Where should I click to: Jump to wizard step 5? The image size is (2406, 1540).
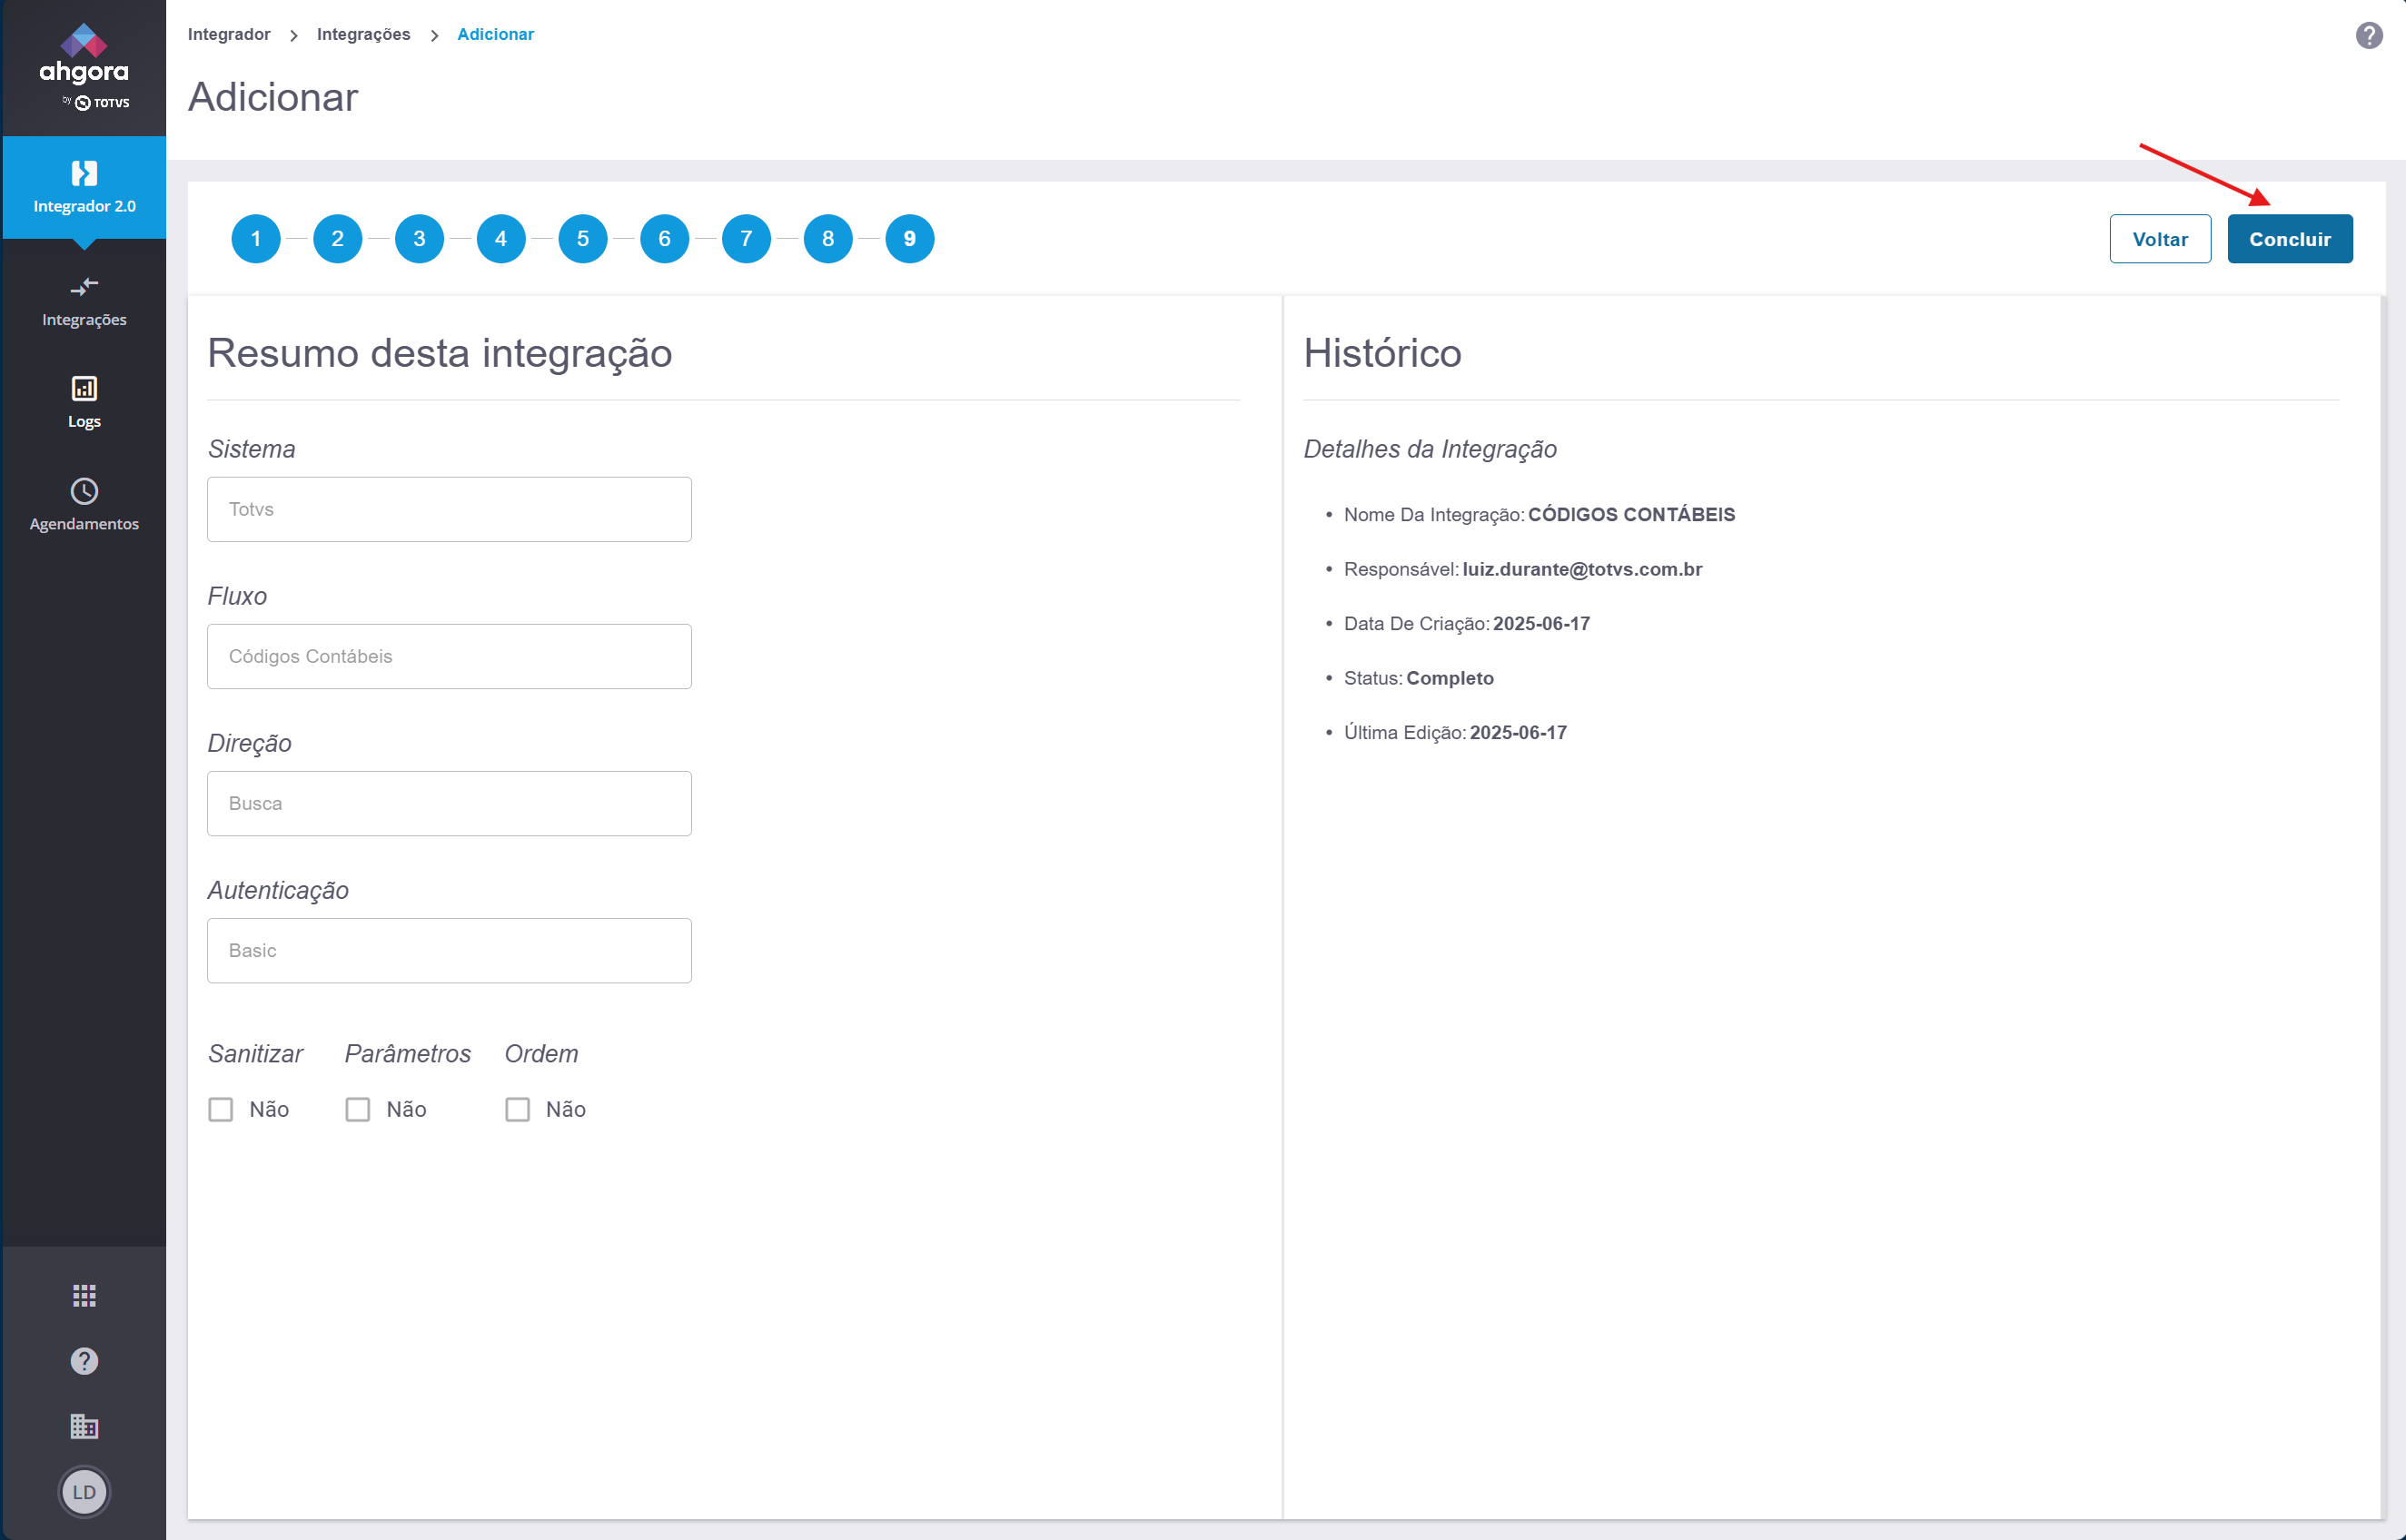[x=583, y=239]
